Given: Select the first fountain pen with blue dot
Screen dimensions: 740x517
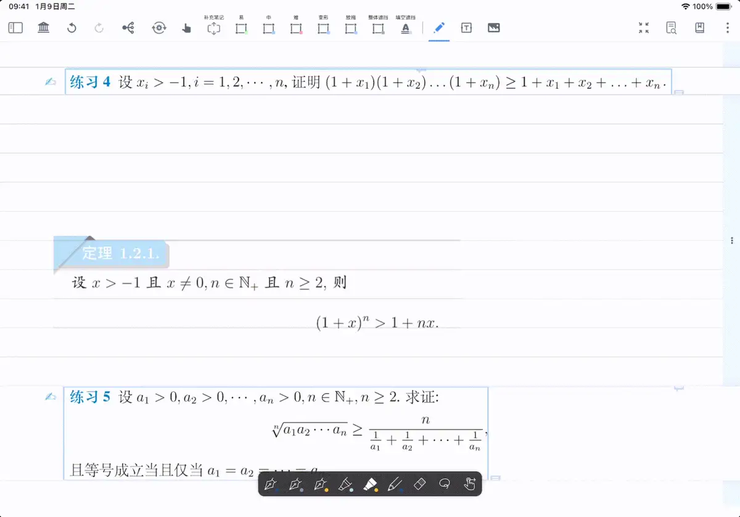Looking at the screenshot, I should pyautogui.click(x=270, y=484).
